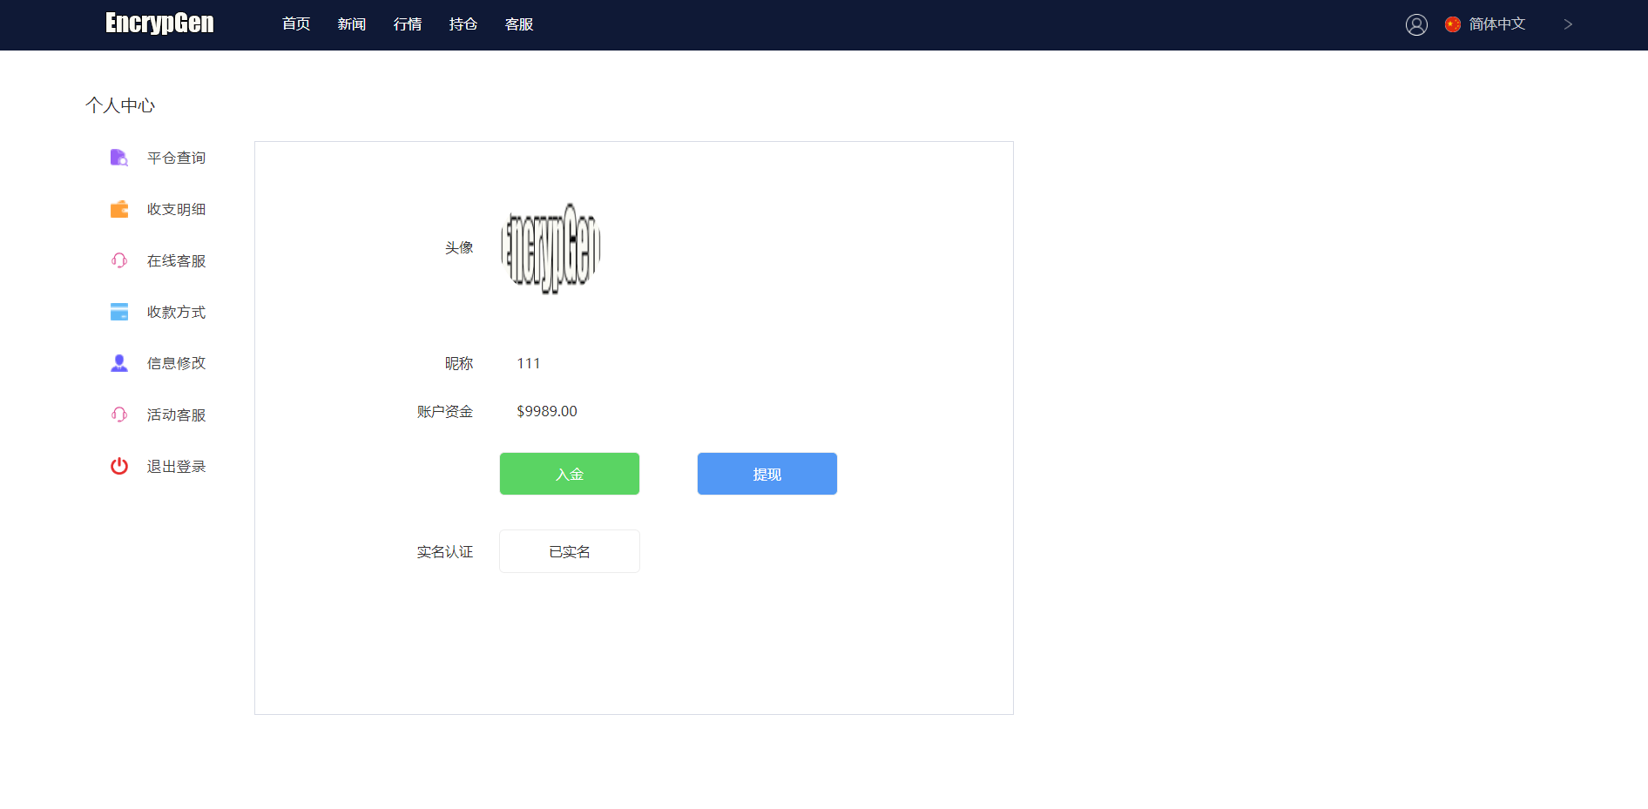Viewport: 1648px width, 809px height.
Task: Click the 平仓查询 sidebar icon
Action: coord(118,158)
